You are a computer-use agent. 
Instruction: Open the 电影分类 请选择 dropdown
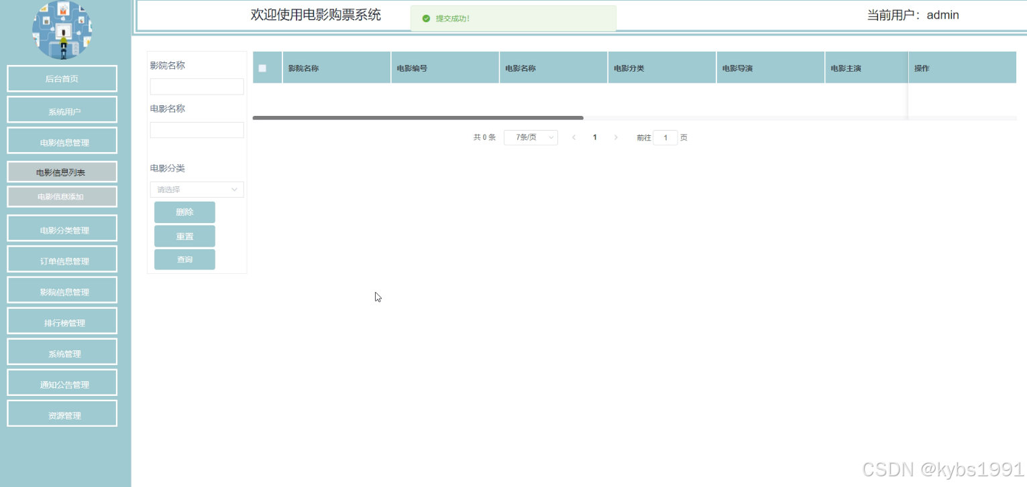(x=197, y=190)
